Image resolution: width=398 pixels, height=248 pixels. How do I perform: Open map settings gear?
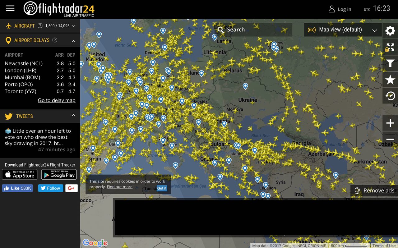(390, 30)
